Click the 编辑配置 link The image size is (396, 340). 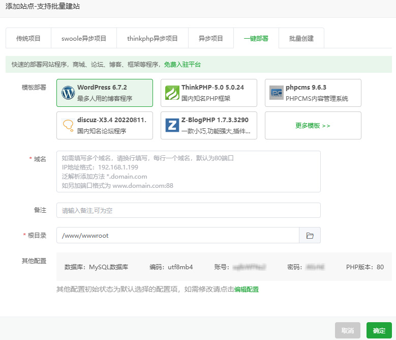click(x=247, y=290)
